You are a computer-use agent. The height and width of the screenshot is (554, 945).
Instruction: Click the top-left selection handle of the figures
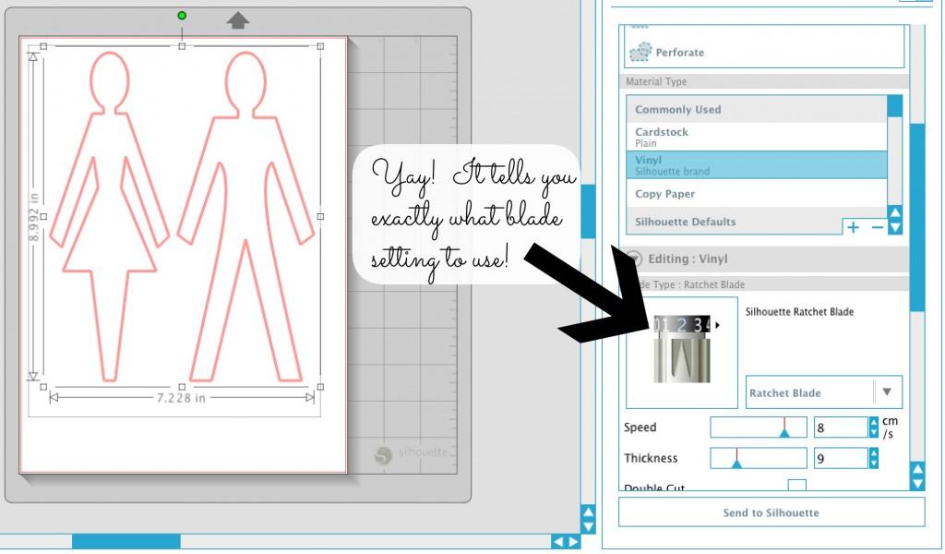[43, 46]
